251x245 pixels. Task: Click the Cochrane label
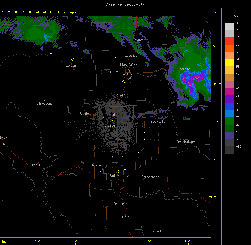(94, 165)
